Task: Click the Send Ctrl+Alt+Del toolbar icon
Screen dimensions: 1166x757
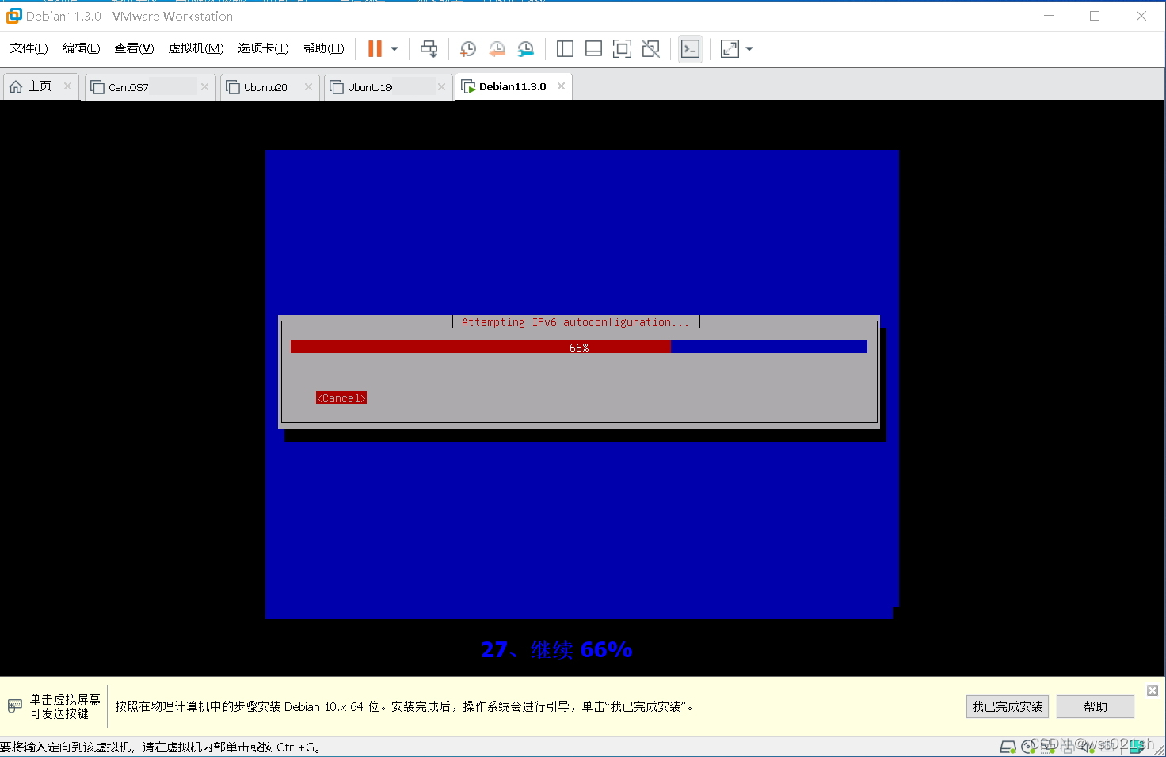Action: (429, 49)
